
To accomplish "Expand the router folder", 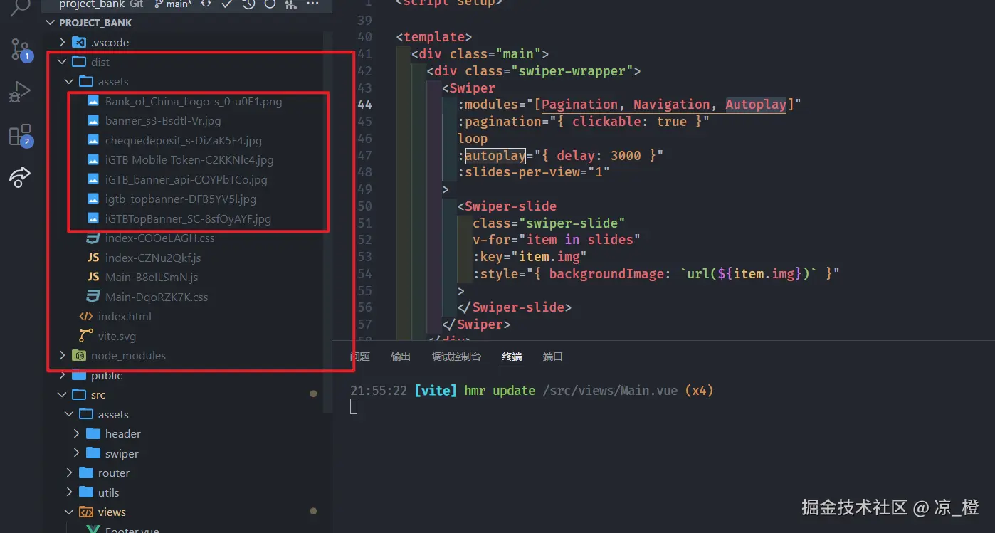I will coord(69,473).
